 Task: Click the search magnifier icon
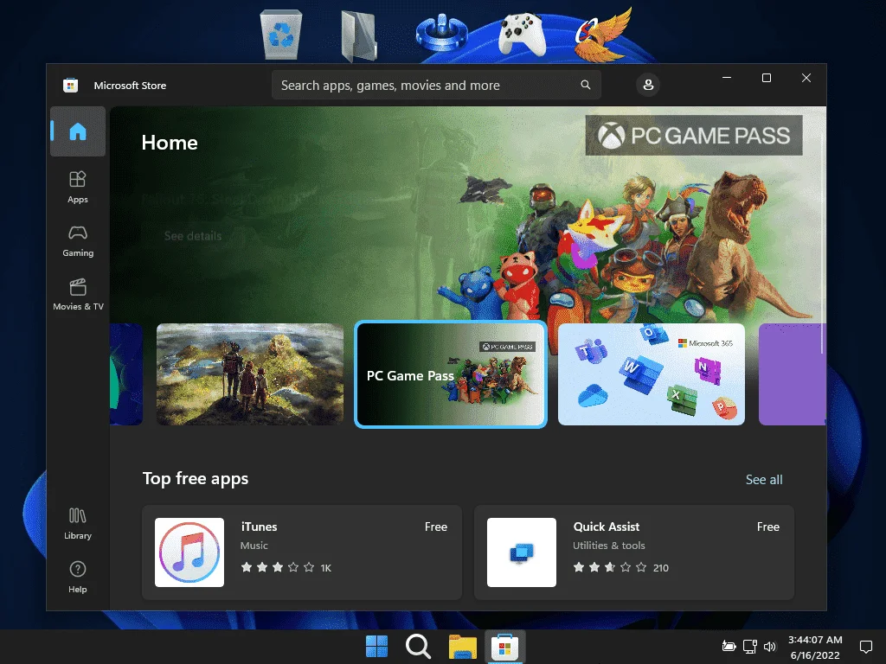click(x=586, y=85)
